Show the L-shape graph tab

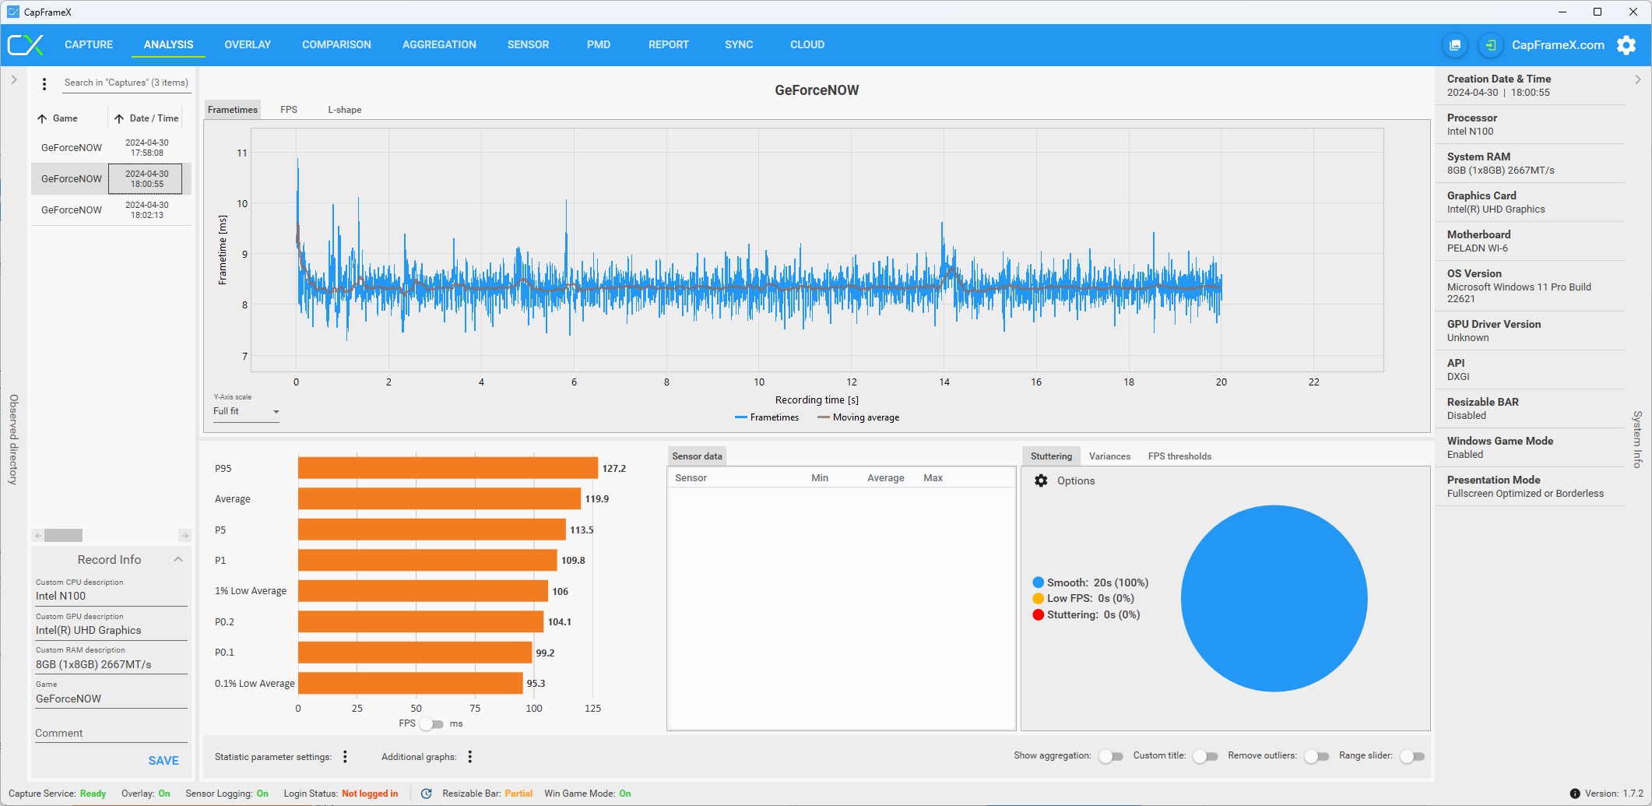click(x=345, y=110)
